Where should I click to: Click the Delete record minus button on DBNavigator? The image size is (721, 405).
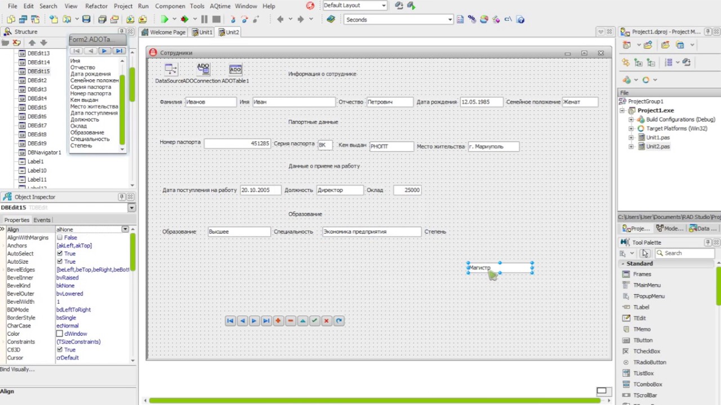click(290, 321)
